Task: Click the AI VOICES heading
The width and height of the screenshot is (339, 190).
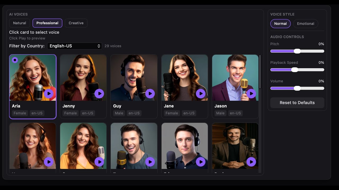Action: tap(19, 14)
